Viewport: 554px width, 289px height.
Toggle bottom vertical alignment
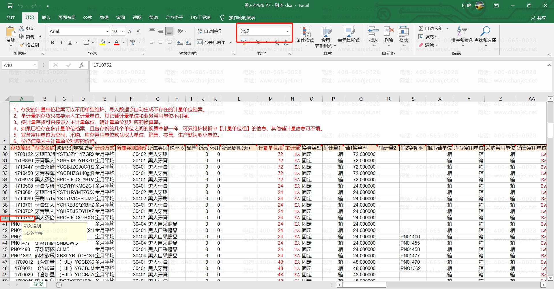click(169, 31)
